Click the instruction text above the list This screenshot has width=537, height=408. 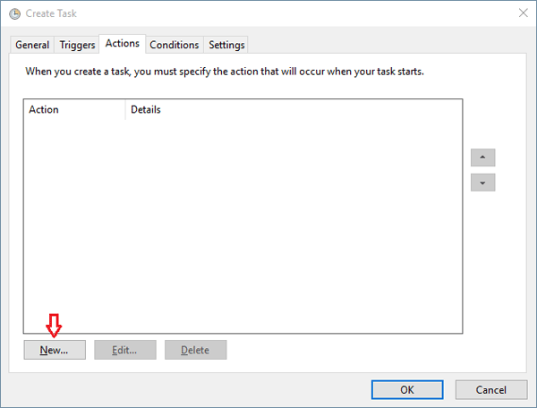(x=224, y=70)
